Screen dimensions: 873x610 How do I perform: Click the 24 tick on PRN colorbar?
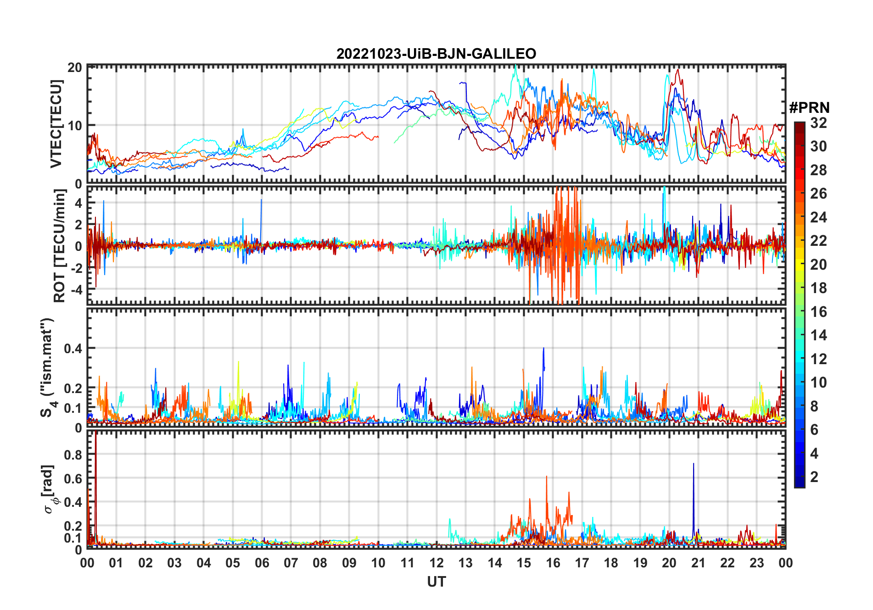818,217
